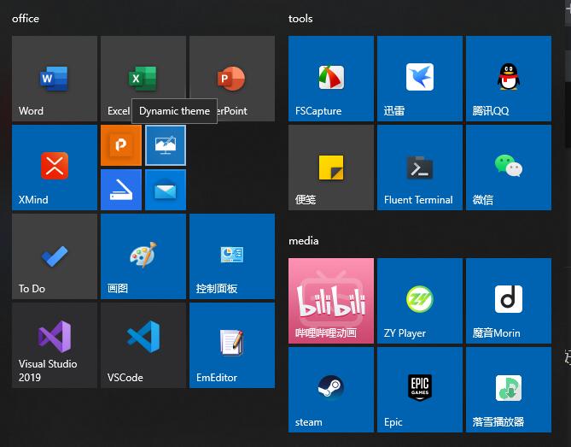Open the 微信 WeChat tile

(x=508, y=168)
